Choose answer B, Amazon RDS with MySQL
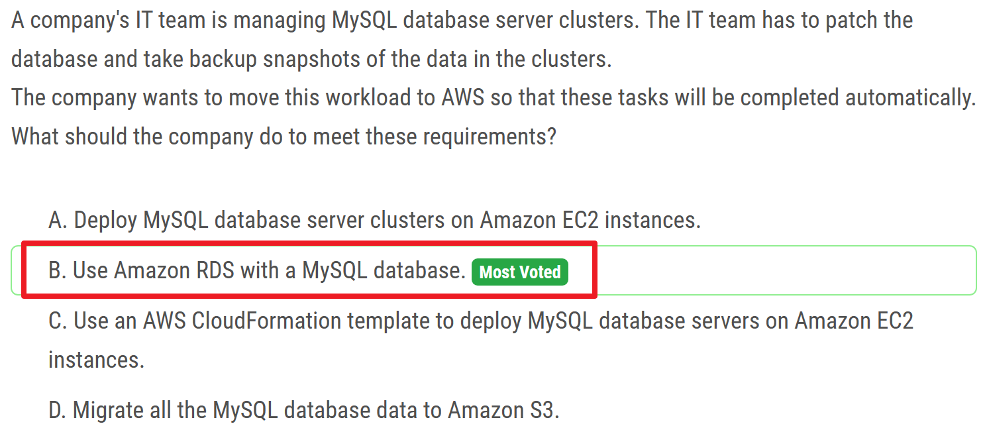This screenshot has width=985, height=432. 257,270
